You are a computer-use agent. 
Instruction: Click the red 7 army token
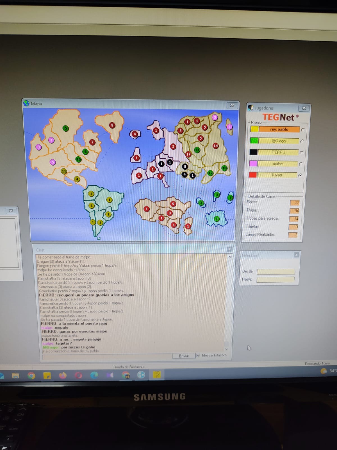point(92,142)
